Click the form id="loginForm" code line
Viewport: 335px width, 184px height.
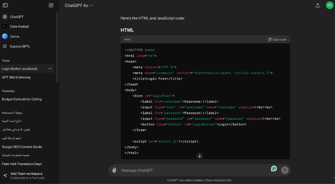coord(153,96)
